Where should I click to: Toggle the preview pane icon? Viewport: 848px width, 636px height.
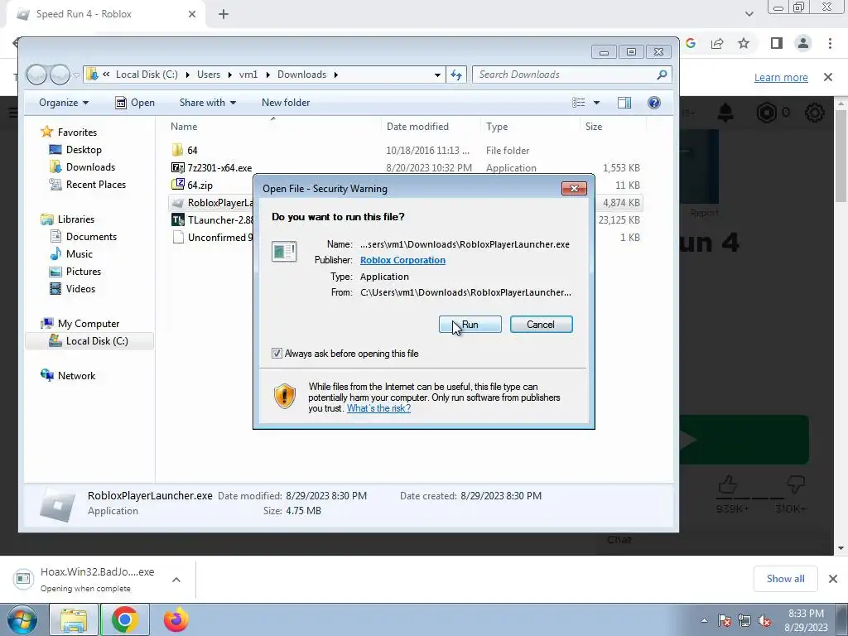click(624, 102)
